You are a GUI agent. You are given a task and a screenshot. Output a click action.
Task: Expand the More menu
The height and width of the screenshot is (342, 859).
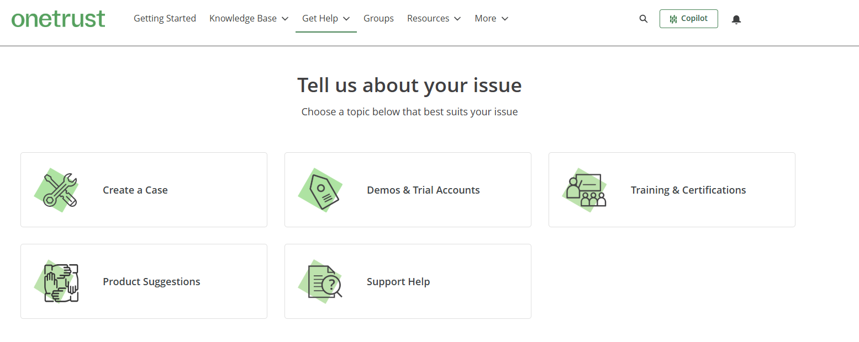point(491,19)
